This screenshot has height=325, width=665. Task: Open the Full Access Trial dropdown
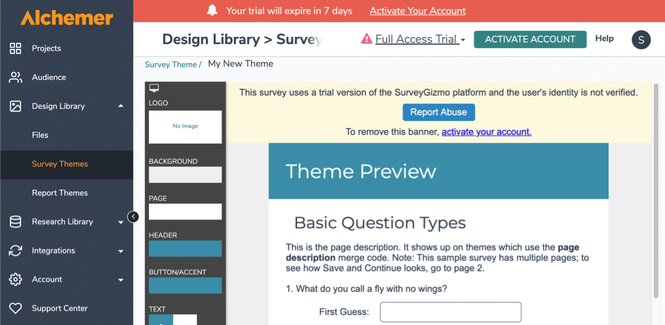[x=420, y=39]
